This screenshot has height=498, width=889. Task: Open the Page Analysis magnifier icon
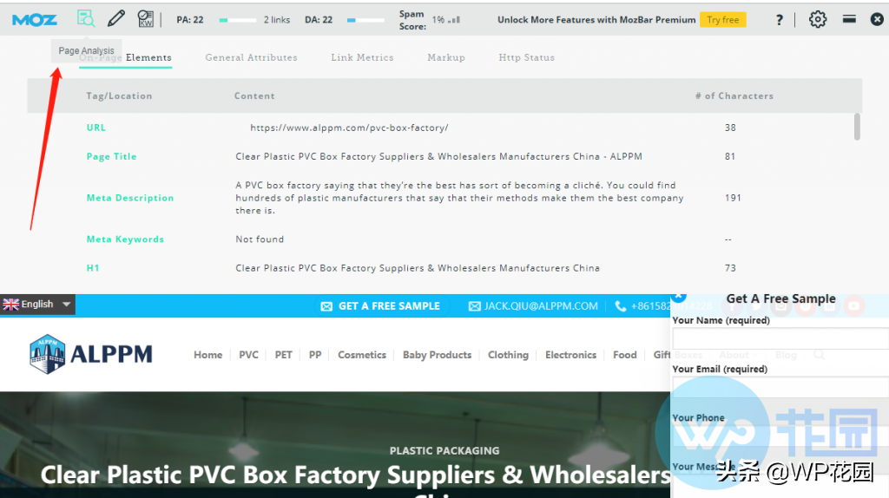click(86, 19)
